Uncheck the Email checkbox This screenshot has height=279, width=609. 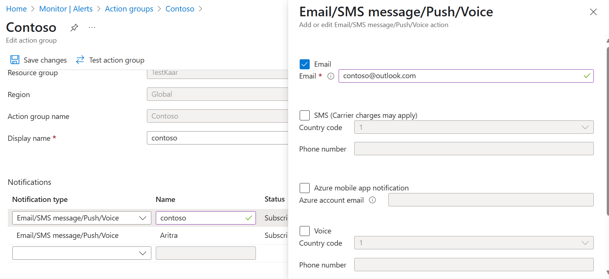point(304,64)
